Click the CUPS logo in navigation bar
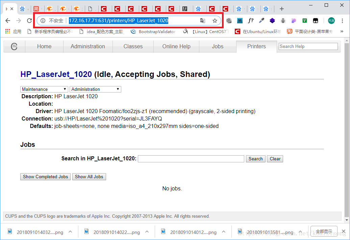350x240 pixels. click(14, 46)
